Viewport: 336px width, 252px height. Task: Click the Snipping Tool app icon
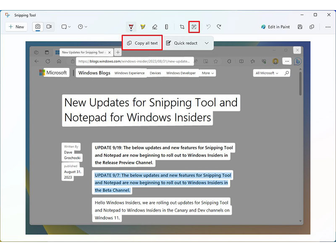[8, 15]
